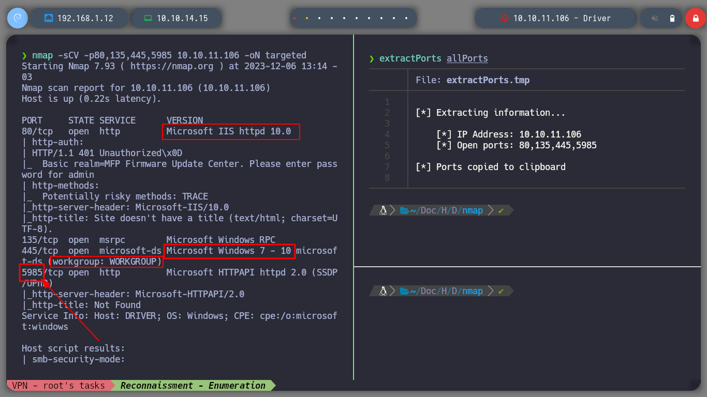Click the folder icon in upper right pane prompt

tap(404, 210)
